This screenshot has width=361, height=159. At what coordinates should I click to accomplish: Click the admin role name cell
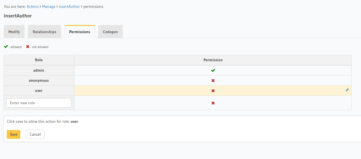39,70
